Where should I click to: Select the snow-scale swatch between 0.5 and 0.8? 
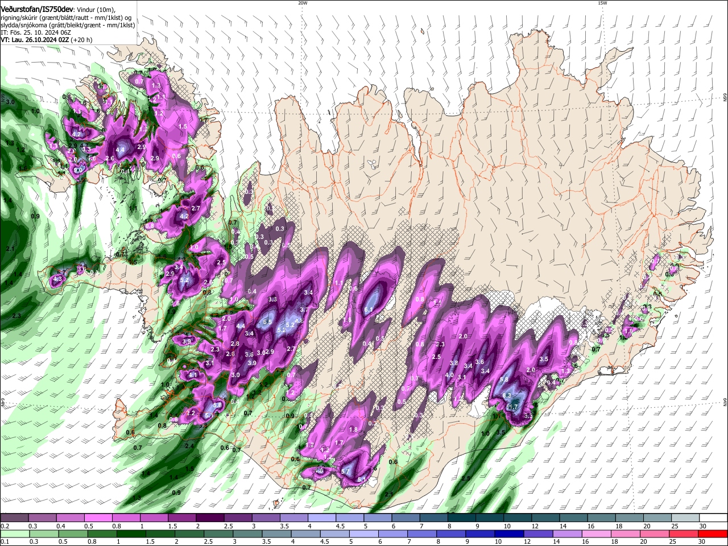pos(98,518)
